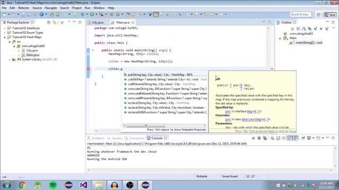The height and width of the screenshot is (190, 339).
Task: Click Remove All Terminated Launches icon in Console
Action: [x=265, y=138]
